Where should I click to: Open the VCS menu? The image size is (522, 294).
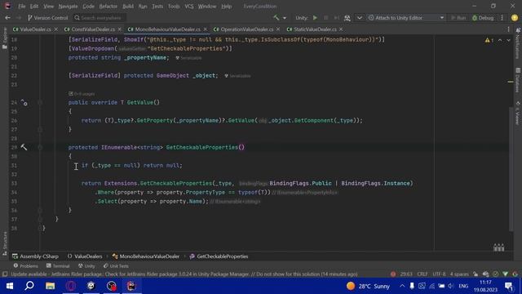(x=189, y=7)
